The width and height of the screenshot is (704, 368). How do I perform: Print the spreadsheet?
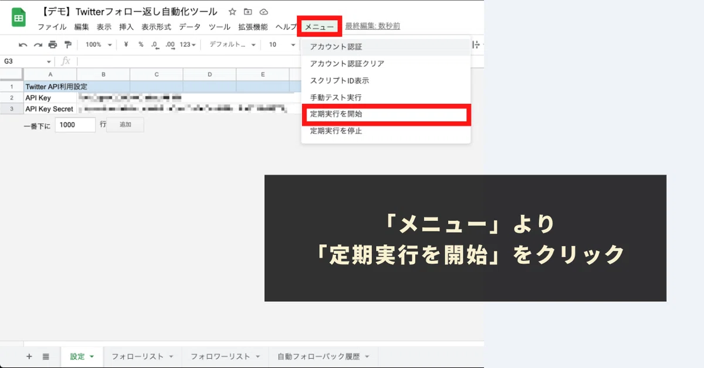tap(53, 45)
